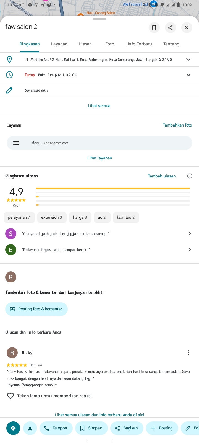Viewport: 199px width, 443px height.
Task: Switch to the Ulasan tab
Action: coord(85,44)
